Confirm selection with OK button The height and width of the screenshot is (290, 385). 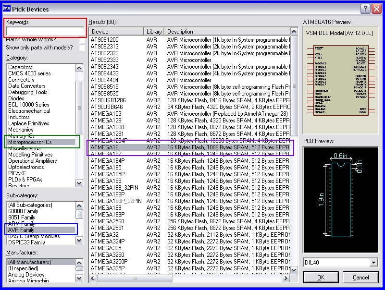point(321,277)
